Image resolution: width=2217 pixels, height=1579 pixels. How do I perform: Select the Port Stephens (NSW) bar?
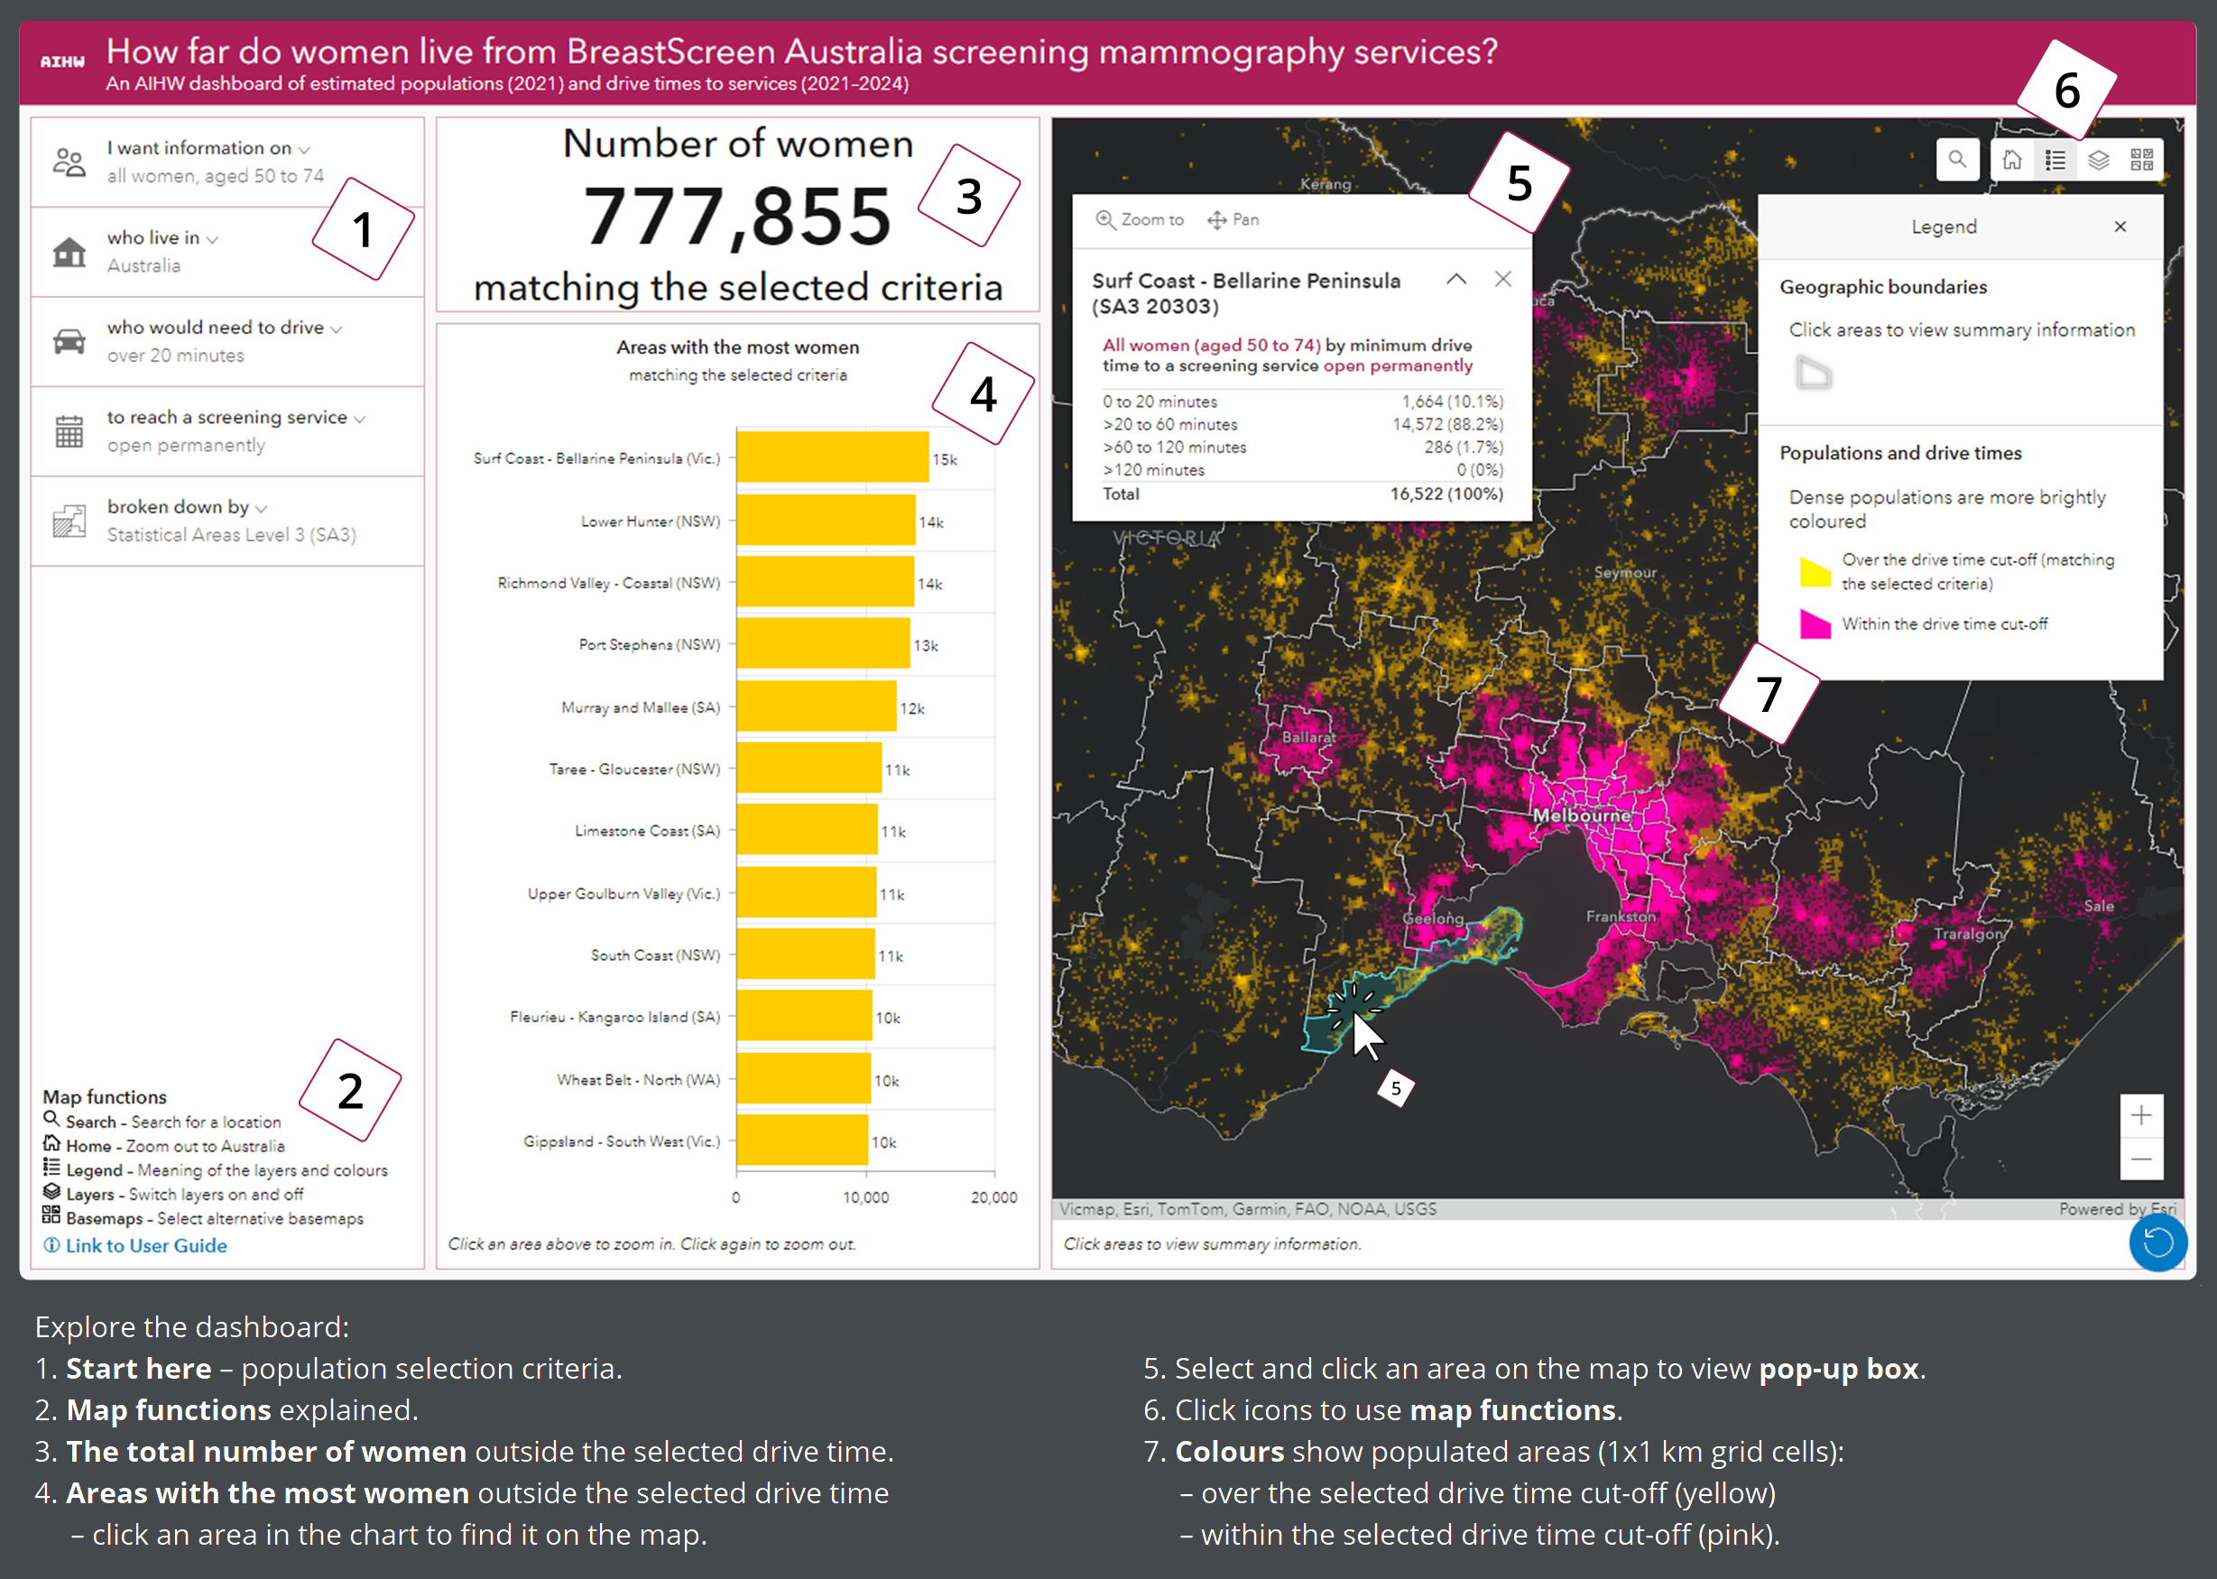tap(823, 643)
